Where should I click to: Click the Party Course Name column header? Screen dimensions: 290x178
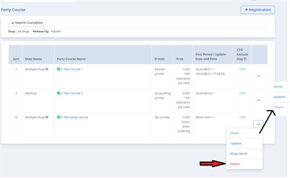click(x=71, y=59)
